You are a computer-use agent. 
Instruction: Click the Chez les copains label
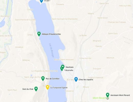coord(86,80)
